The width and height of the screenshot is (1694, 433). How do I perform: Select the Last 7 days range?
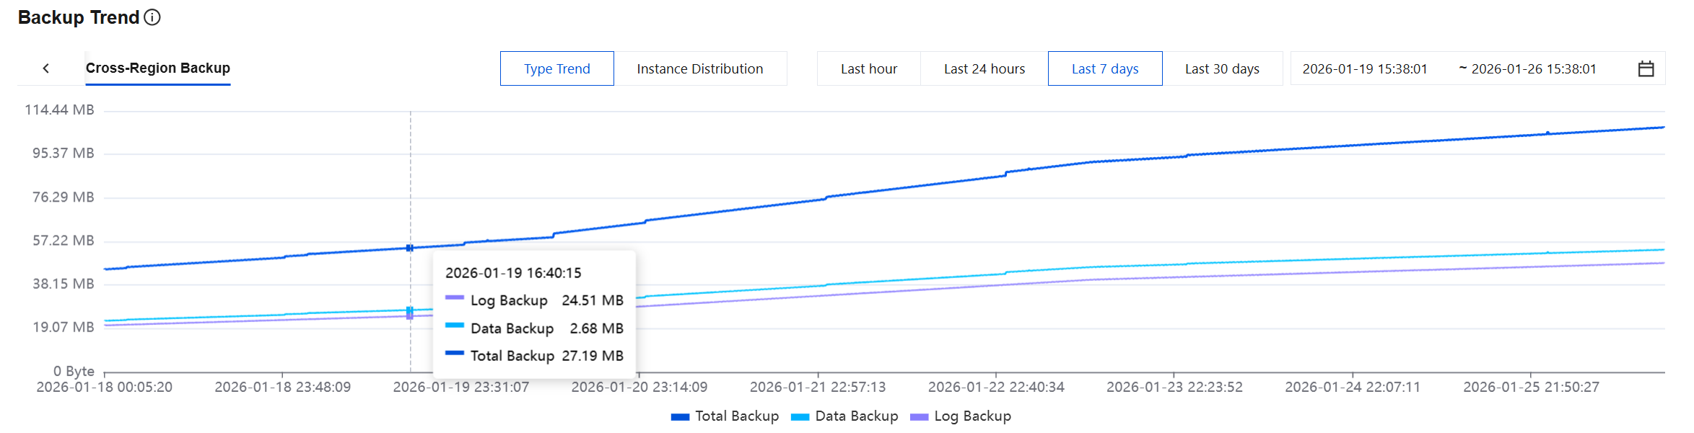(1104, 69)
